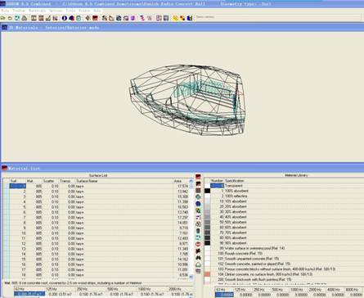Open the File menu
Image resolution: width=364 pixels, height=298 pixels.
[x=5, y=11]
